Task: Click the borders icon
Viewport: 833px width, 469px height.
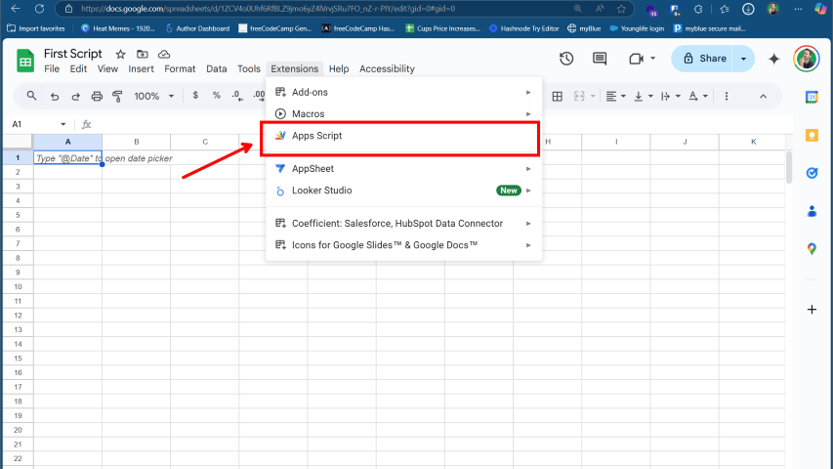Action: tap(558, 97)
